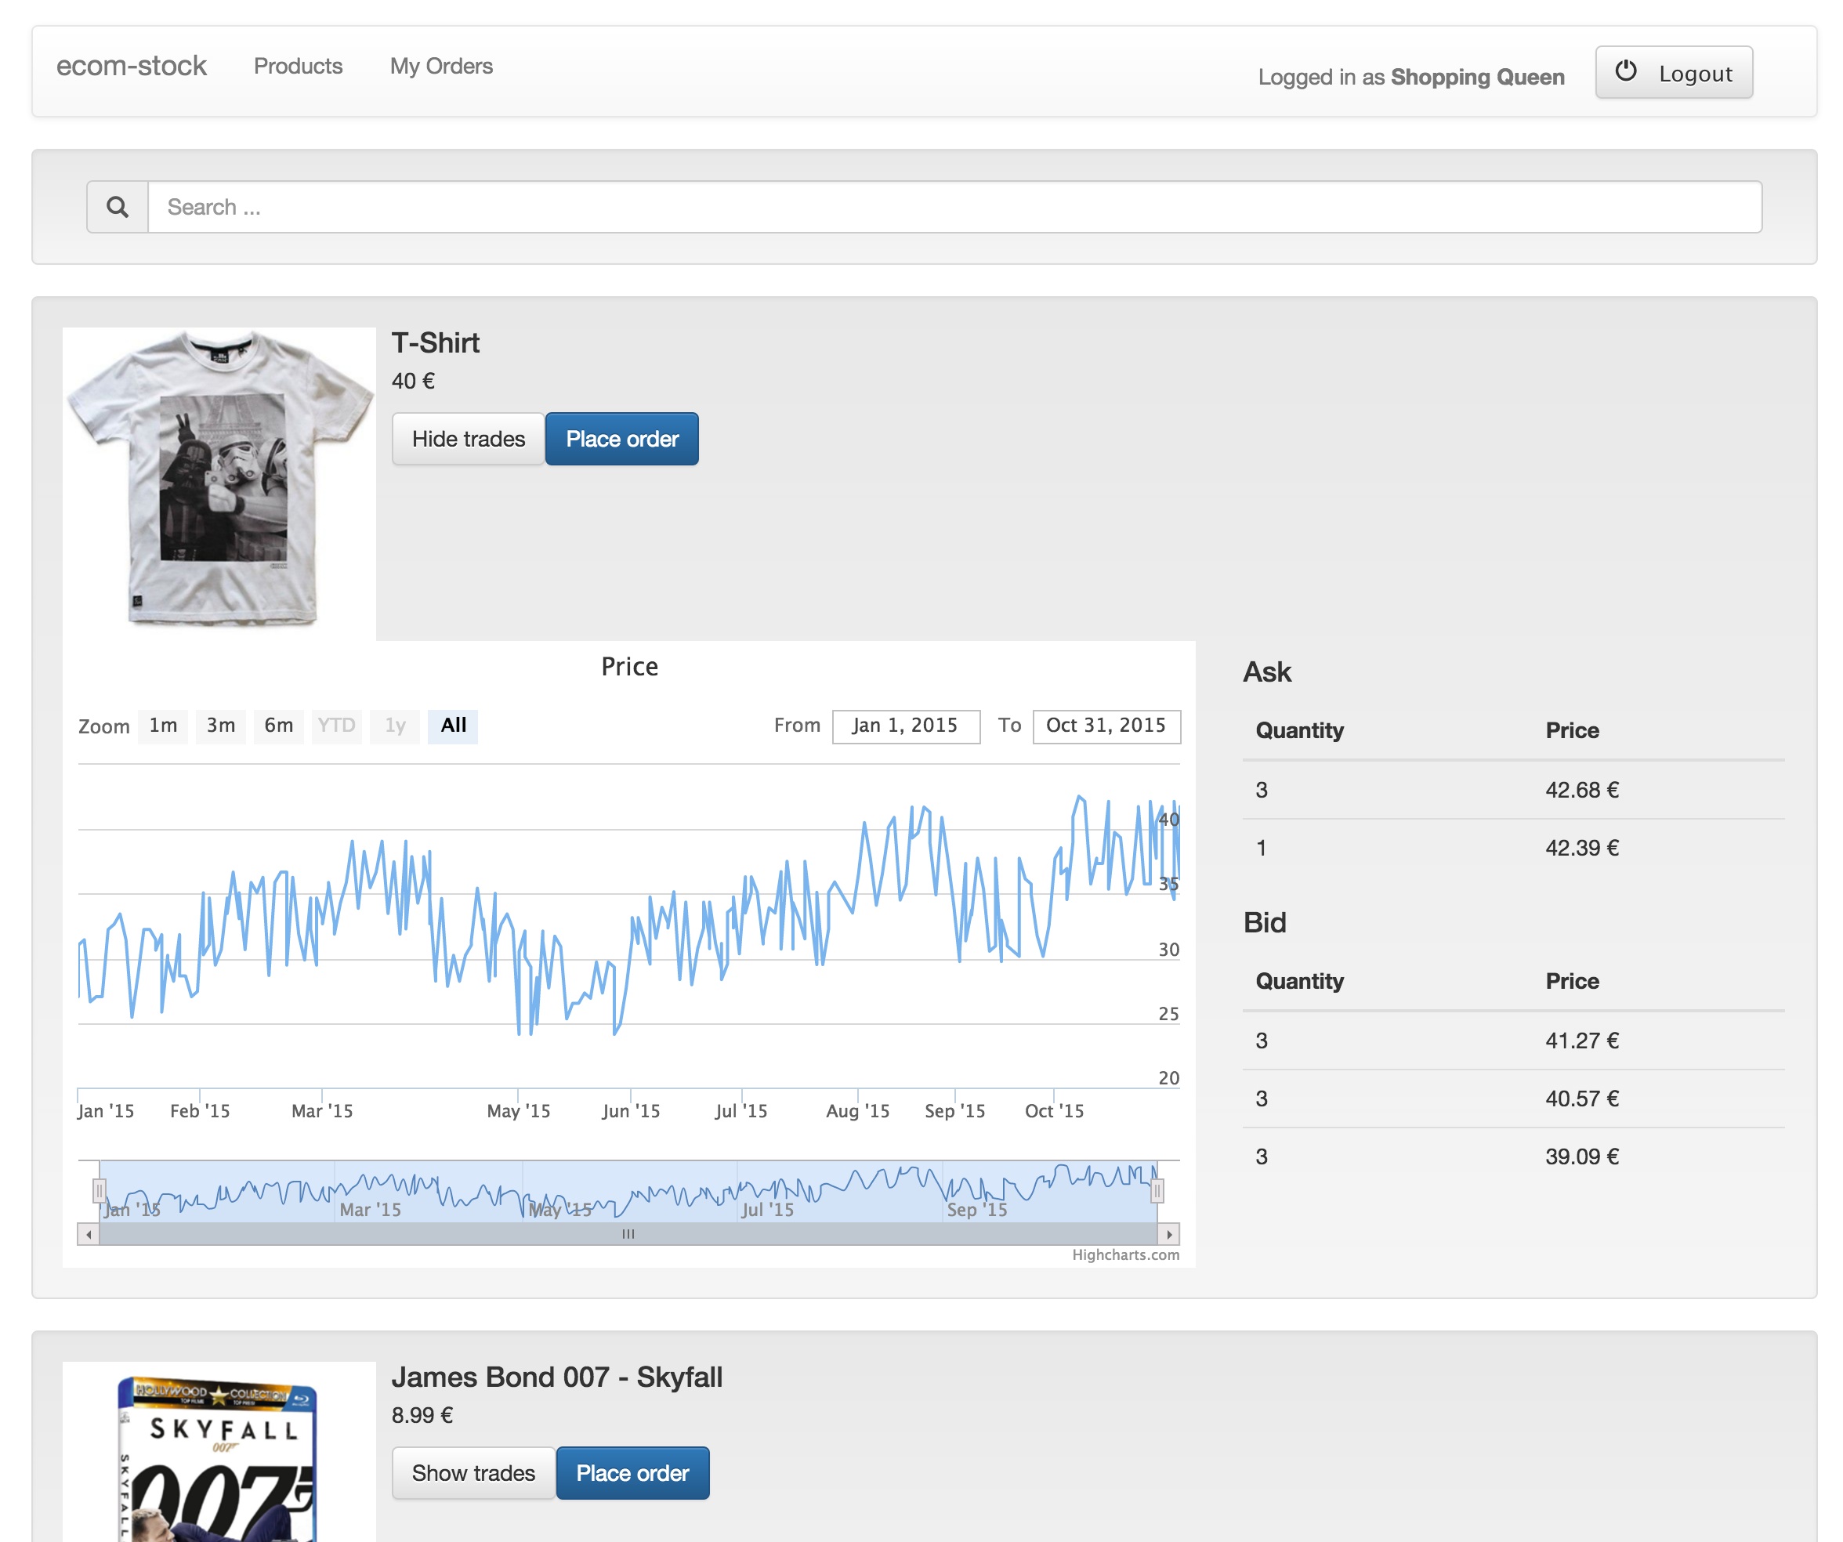Open the Products menu item
This screenshot has width=1843, height=1542.
[299, 67]
